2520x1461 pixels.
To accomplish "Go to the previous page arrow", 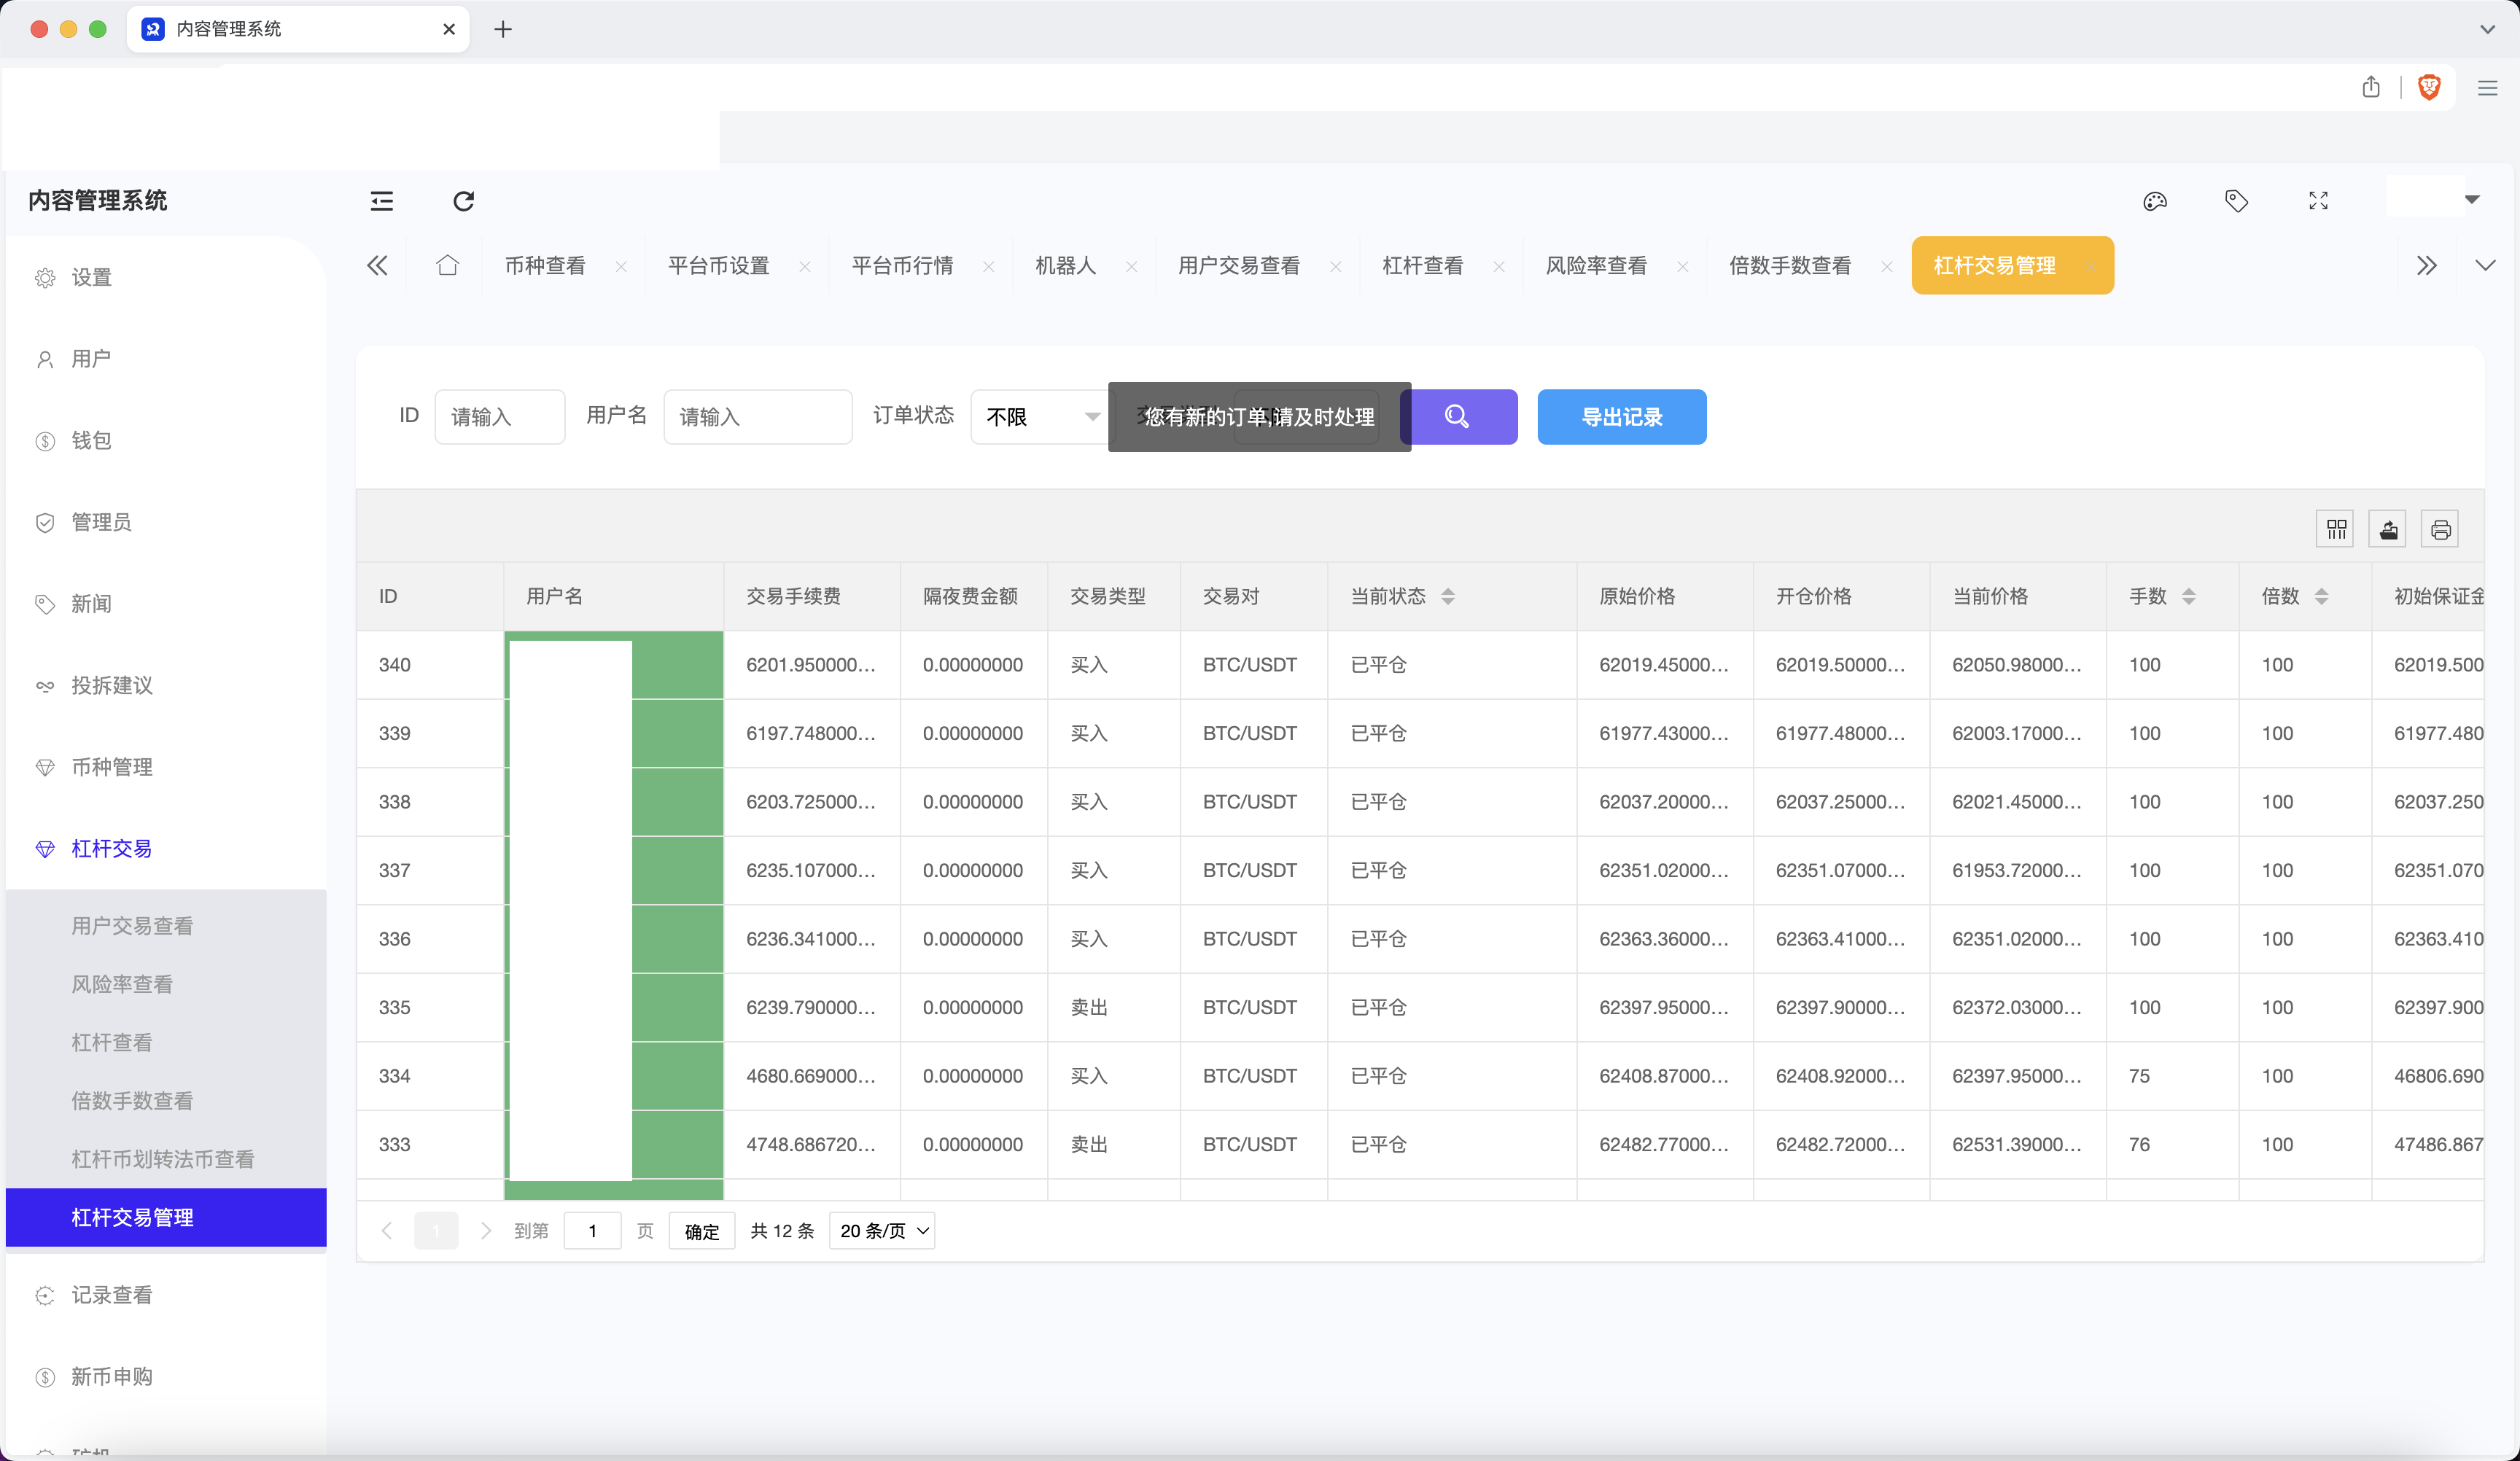I will click(387, 1231).
